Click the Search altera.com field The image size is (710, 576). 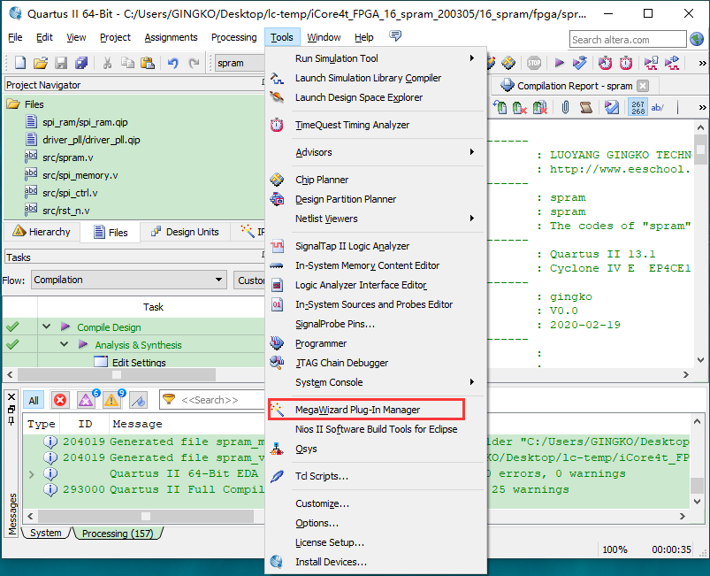[627, 39]
